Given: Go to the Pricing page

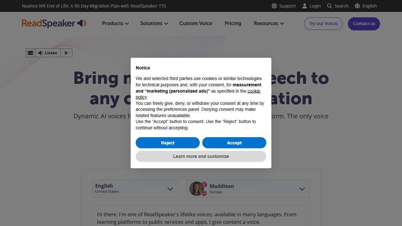Looking at the screenshot, I should pos(233,23).
